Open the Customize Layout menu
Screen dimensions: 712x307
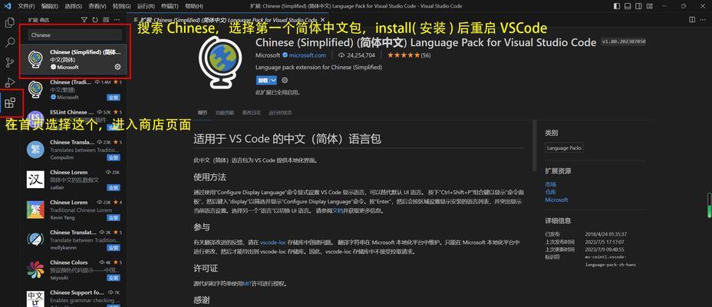(650, 6)
